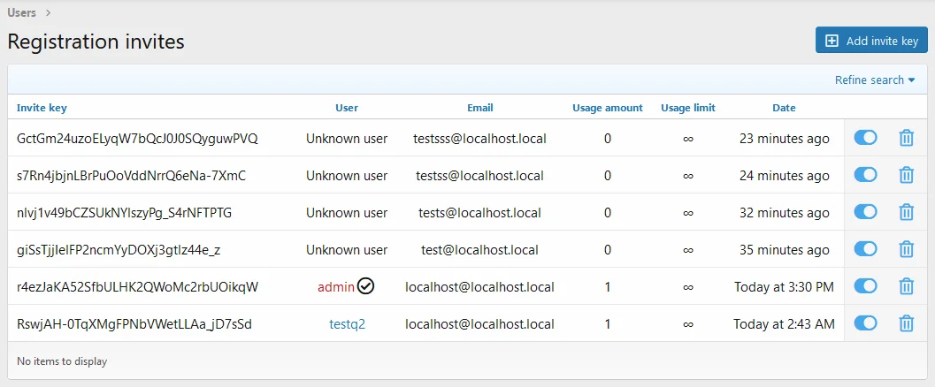Screen dimensions: 935x387
Task: Select invite key giSsTjjIeIFP2ncmYyDOXj3gtIz44e_z row
Action: point(119,250)
